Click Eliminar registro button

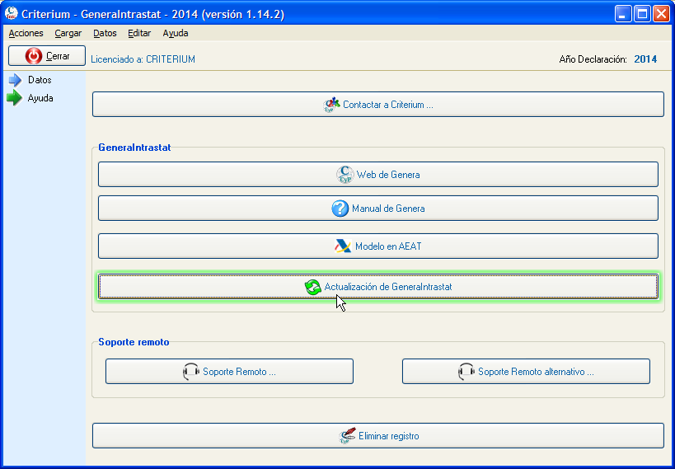(x=378, y=436)
